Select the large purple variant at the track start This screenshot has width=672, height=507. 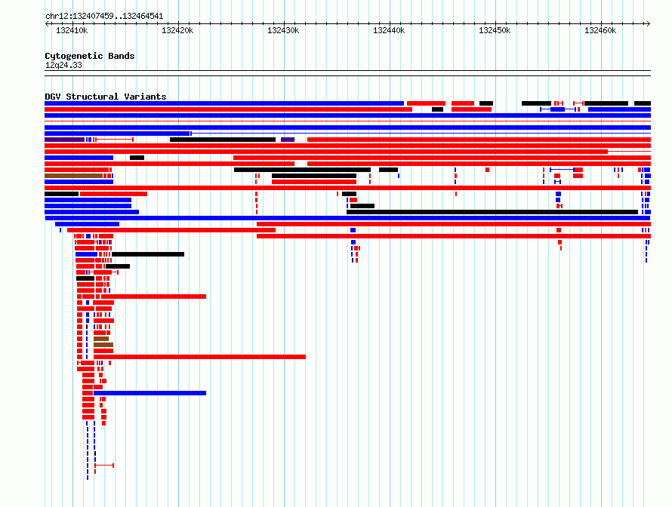pyautogui.click(x=65, y=140)
